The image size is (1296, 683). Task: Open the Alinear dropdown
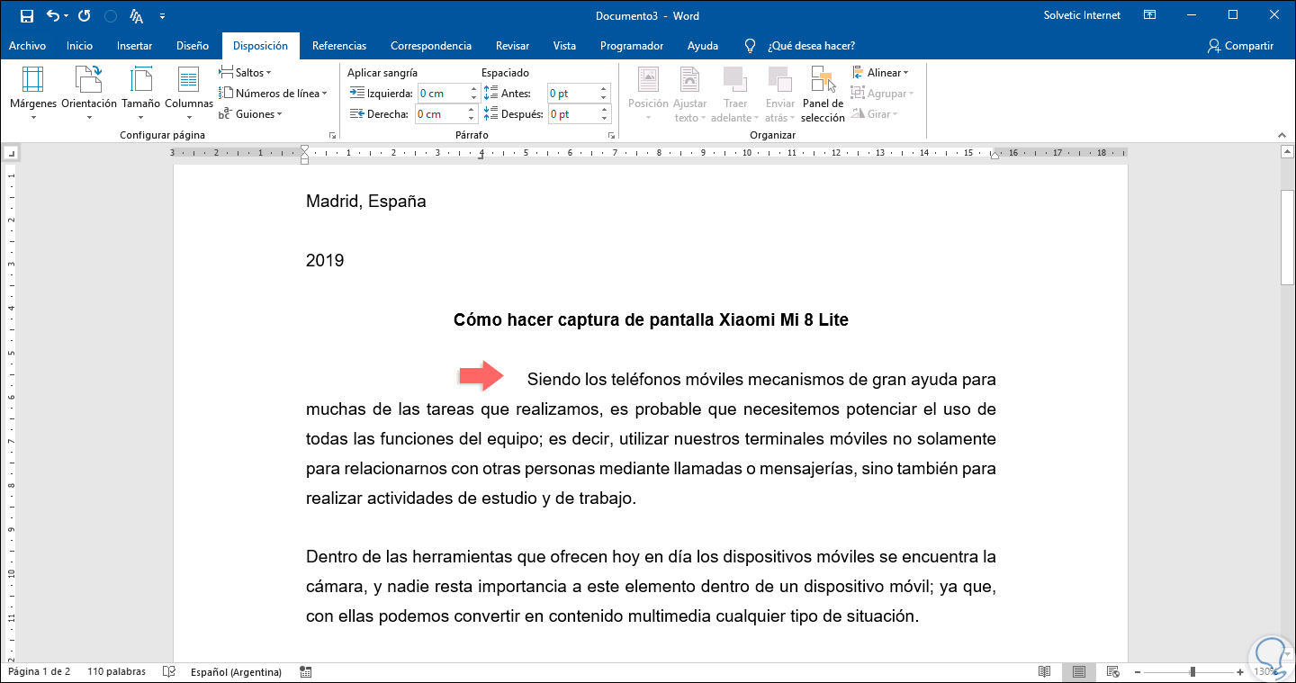point(879,73)
